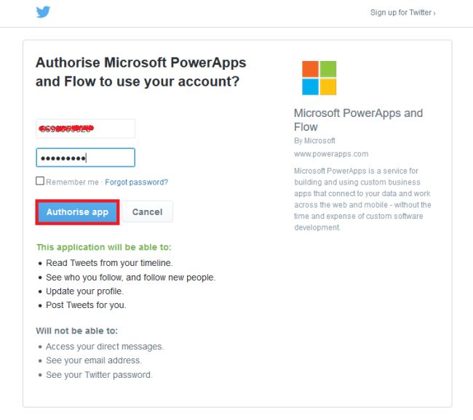Image resolution: width=473 pixels, height=420 pixels.
Task: Cancel the authorisation request
Action: pyautogui.click(x=147, y=212)
